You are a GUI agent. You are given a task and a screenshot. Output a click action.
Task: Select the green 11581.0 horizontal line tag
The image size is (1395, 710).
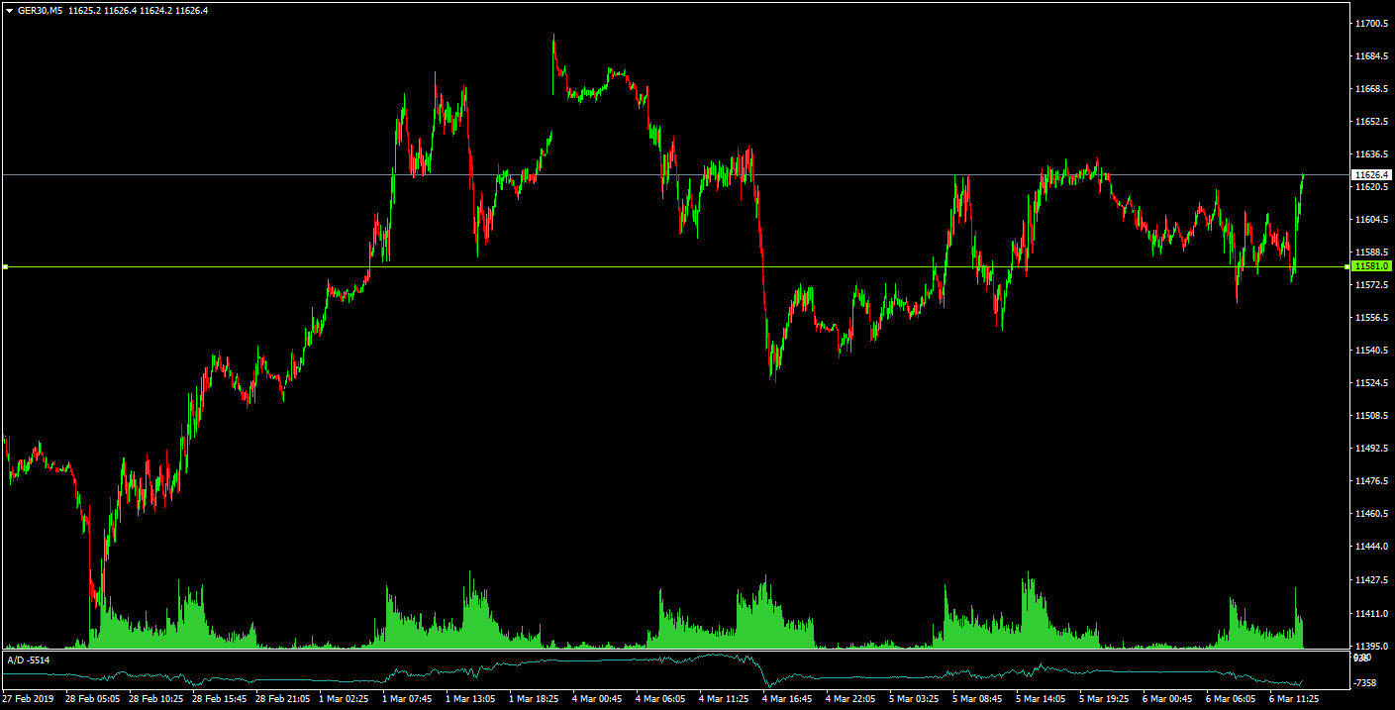point(1371,266)
